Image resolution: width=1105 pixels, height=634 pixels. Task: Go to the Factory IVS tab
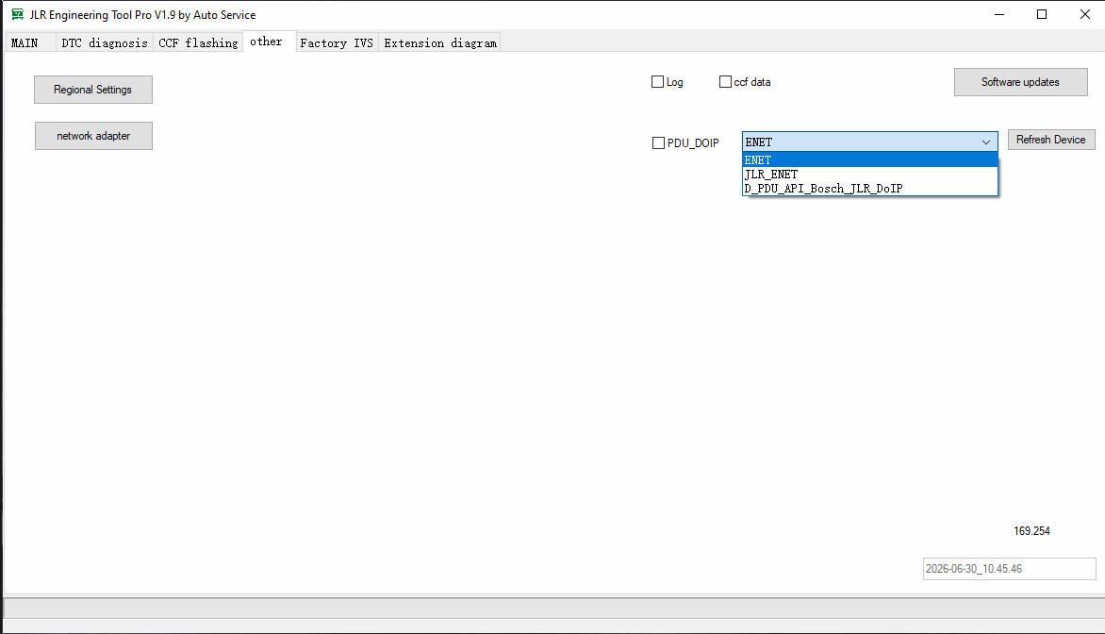(337, 43)
